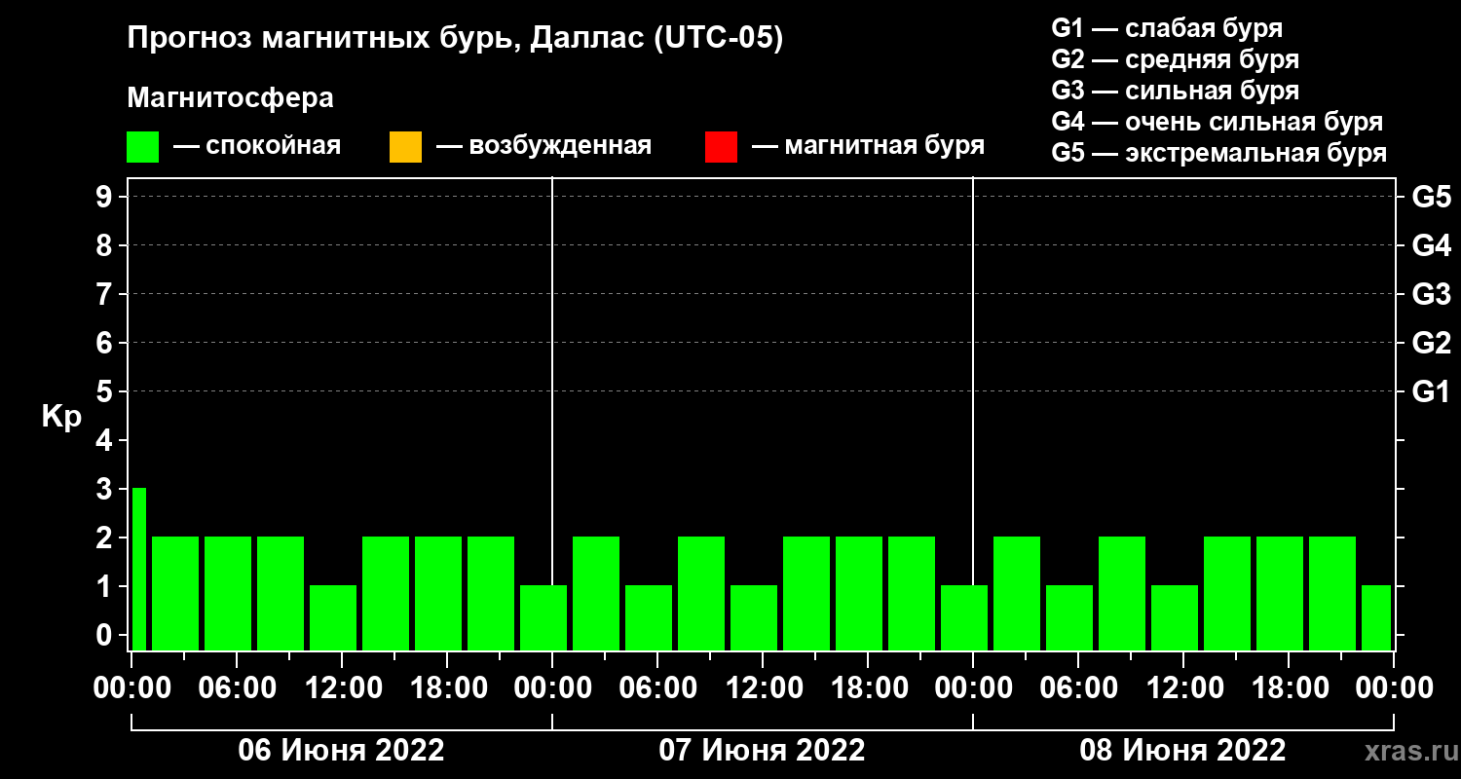Image resolution: width=1461 pixels, height=779 pixels.
Task: Click the '— спокойная' legend label
Action: (x=257, y=147)
